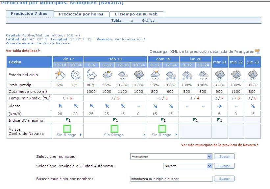Click sky icon for sáb 18 0-6
Viewport: 270px width, 189px height.
91,74
